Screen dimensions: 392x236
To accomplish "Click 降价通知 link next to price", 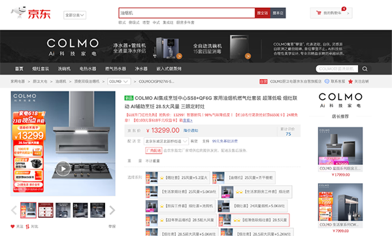I will 191,131.
